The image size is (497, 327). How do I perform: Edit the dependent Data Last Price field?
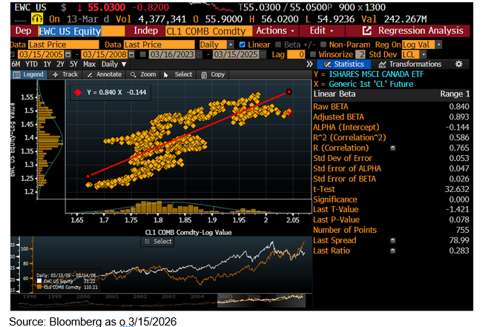[x=63, y=44]
